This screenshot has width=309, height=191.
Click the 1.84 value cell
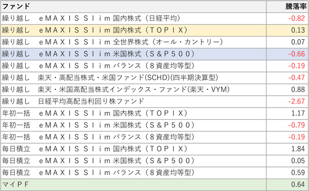click(287, 149)
